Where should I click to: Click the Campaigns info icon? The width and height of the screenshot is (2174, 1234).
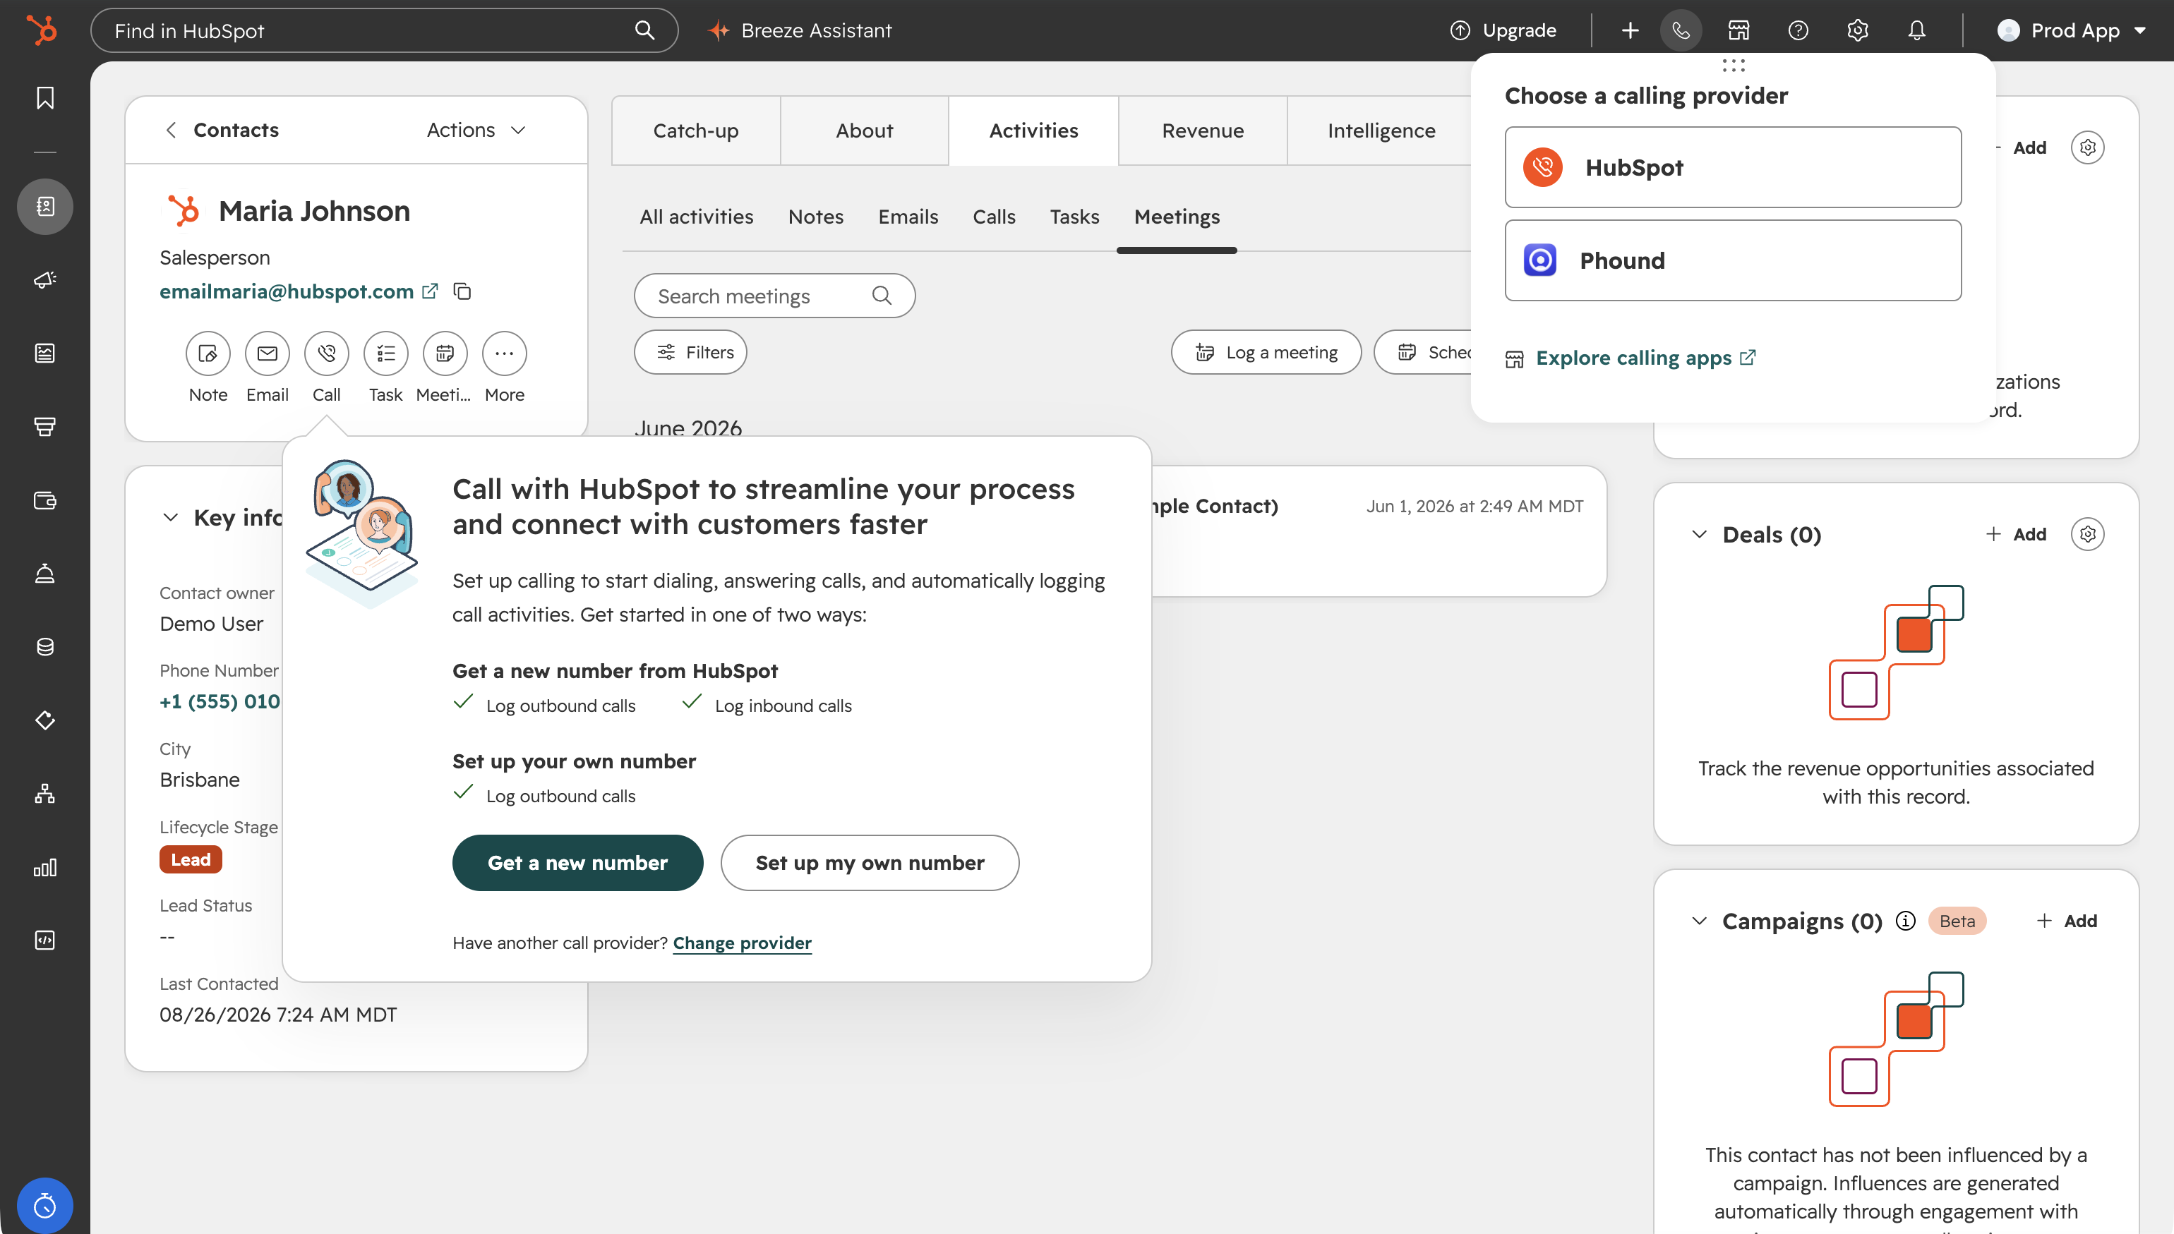click(1906, 921)
